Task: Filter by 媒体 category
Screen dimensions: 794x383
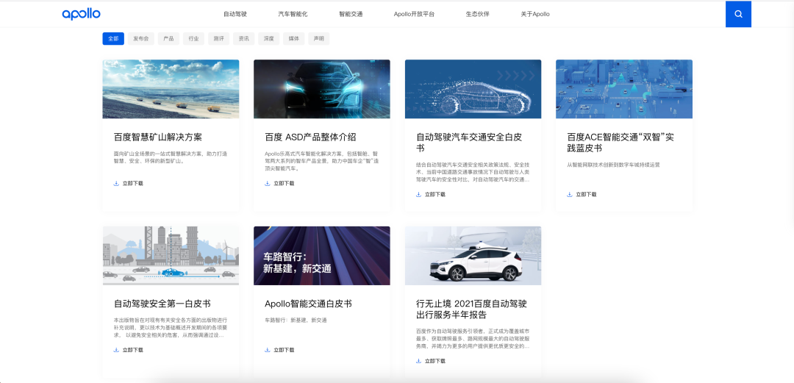Action: click(x=293, y=38)
